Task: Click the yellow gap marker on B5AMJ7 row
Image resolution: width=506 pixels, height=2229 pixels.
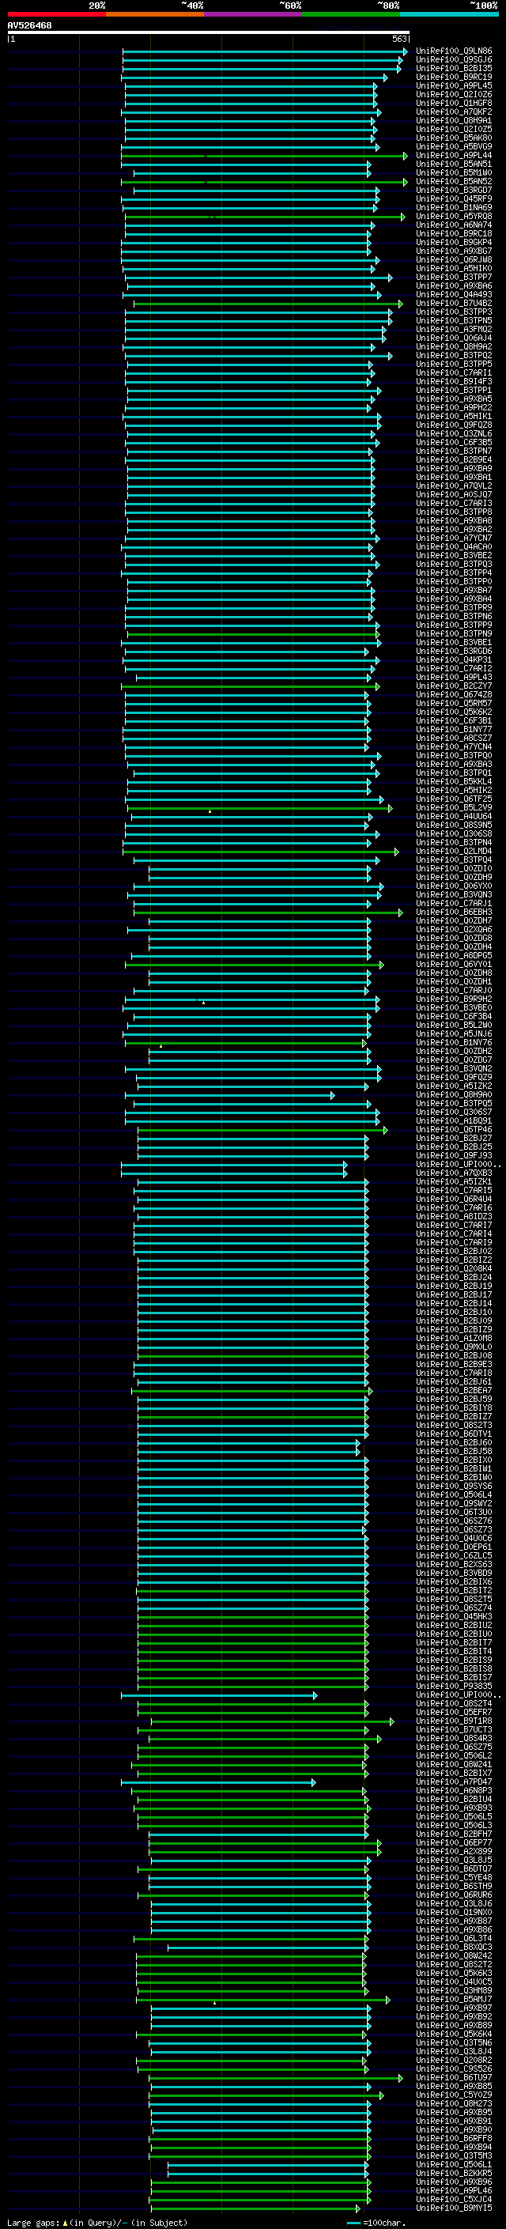Action: point(214,2003)
